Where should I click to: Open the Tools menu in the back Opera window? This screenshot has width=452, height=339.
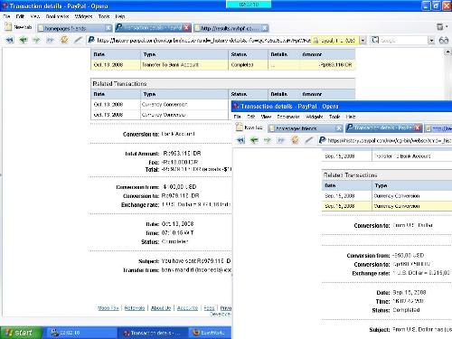coord(104,16)
